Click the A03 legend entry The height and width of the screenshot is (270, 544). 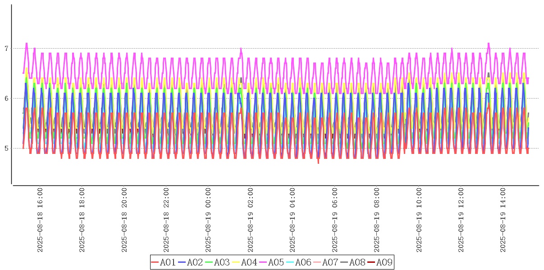coord(218,262)
